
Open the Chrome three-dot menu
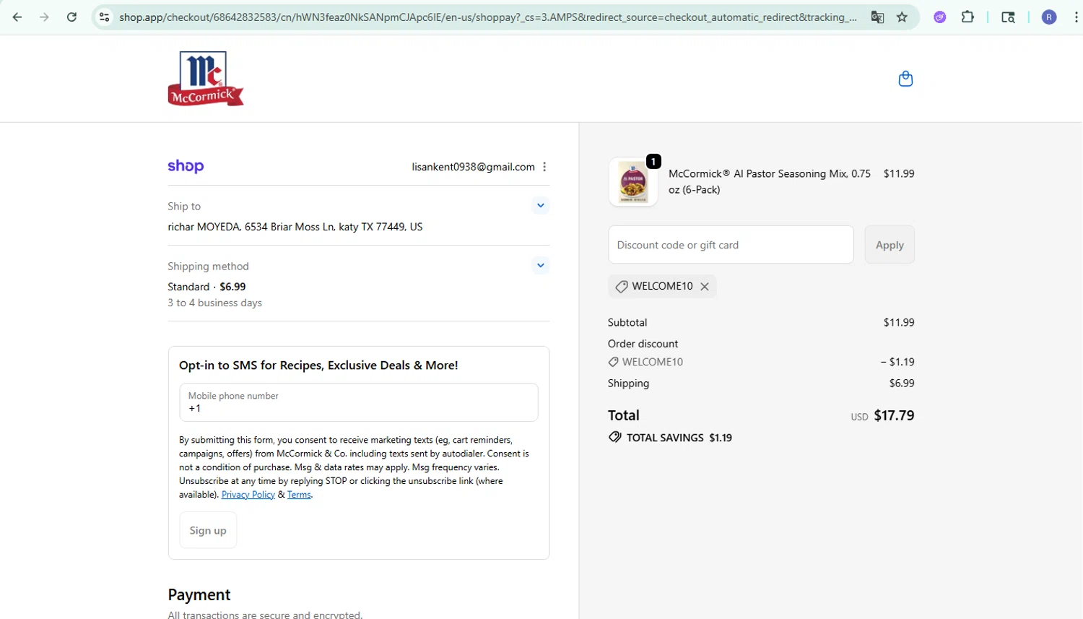pos(1076,17)
